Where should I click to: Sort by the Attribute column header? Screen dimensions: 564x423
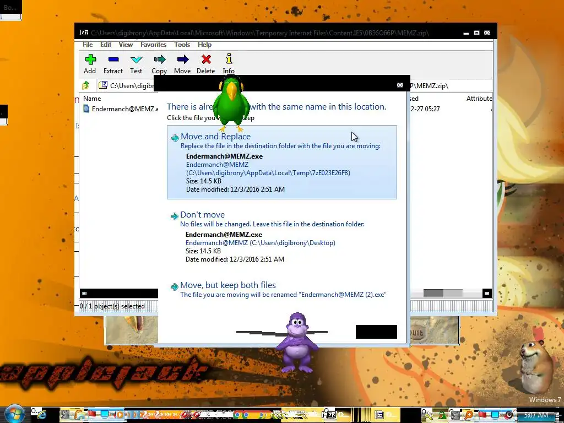479,99
